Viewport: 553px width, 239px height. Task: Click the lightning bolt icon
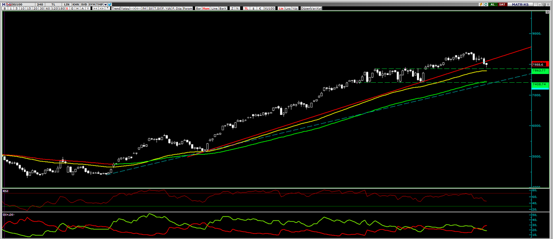pyautogui.click(x=481, y=4)
